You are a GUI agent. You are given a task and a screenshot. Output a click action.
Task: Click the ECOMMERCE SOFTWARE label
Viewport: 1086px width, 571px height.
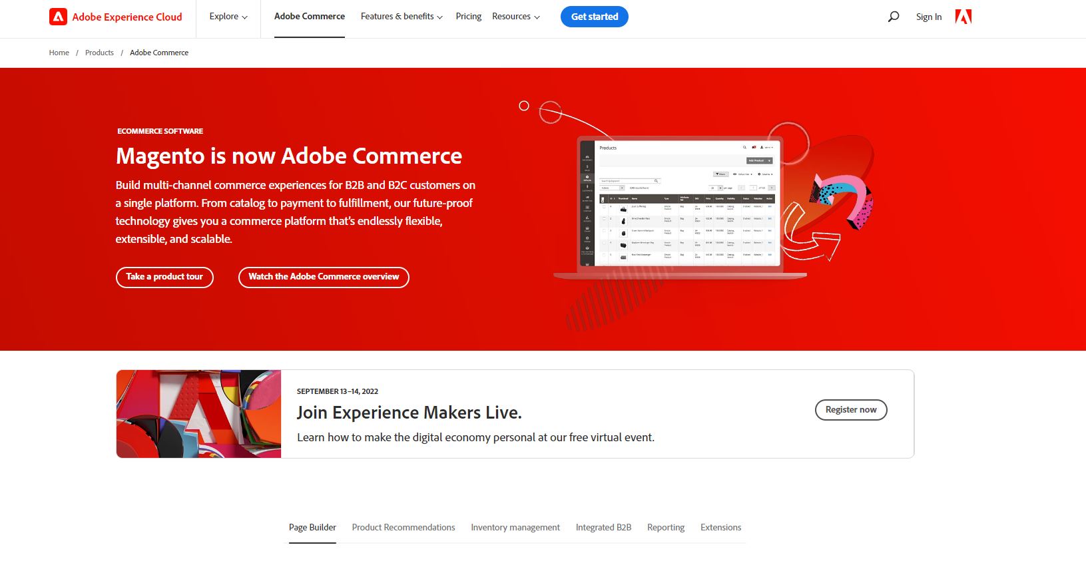(x=160, y=131)
